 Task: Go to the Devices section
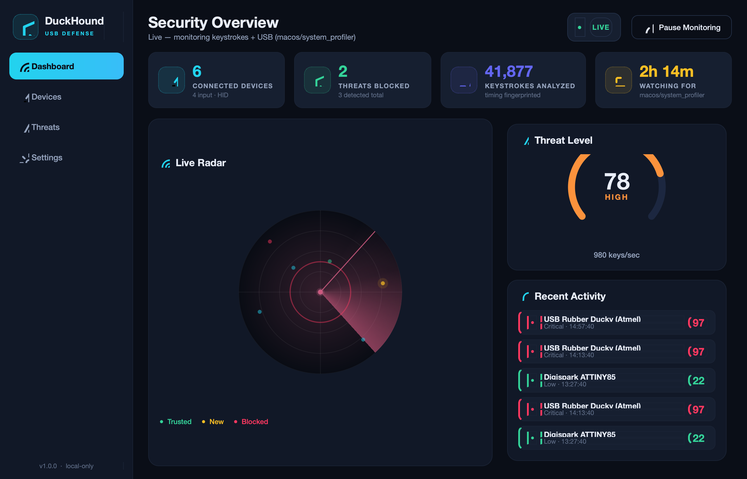tap(67, 97)
